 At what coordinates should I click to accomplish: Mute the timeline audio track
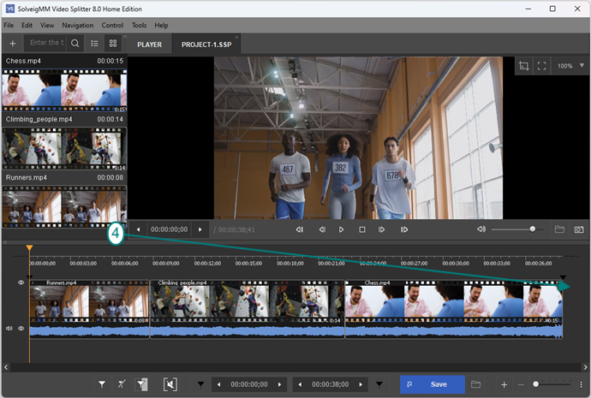click(9, 329)
